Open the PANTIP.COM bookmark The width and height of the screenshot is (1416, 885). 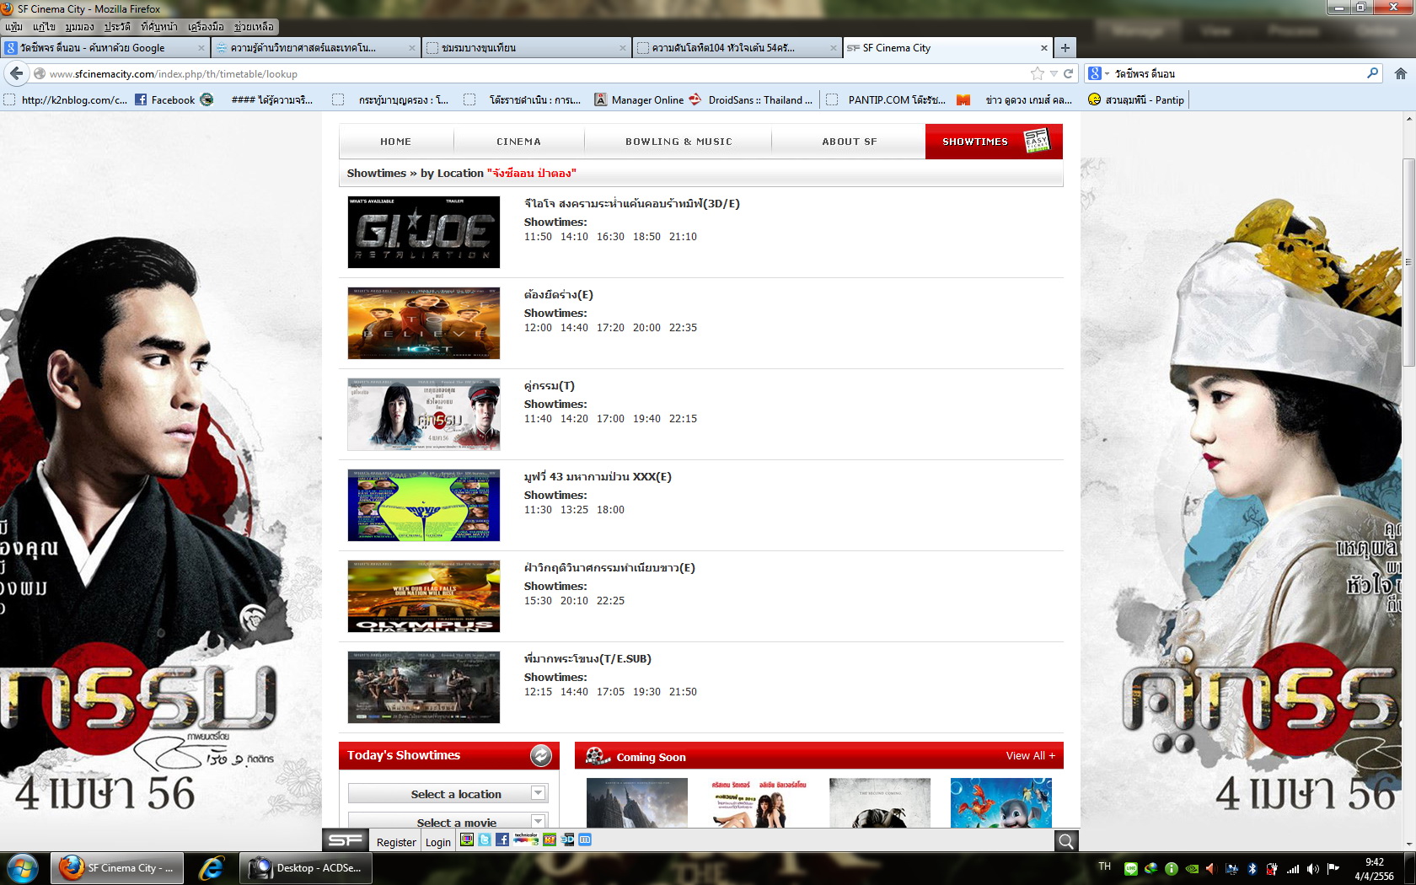[886, 99]
